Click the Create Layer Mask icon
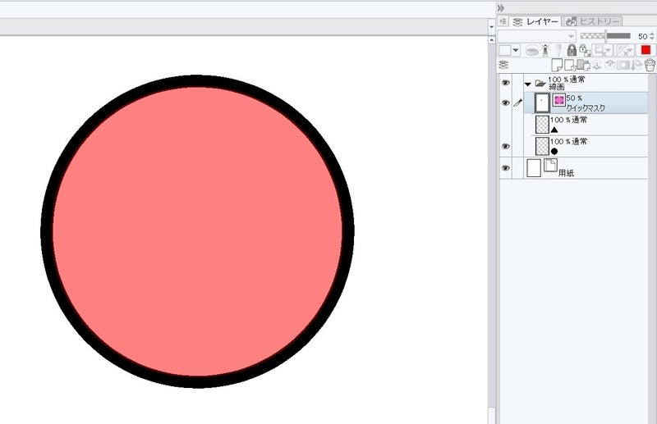657x424 pixels. [x=623, y=65]
